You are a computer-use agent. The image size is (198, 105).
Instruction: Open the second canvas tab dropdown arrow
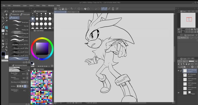click(78, 12)
